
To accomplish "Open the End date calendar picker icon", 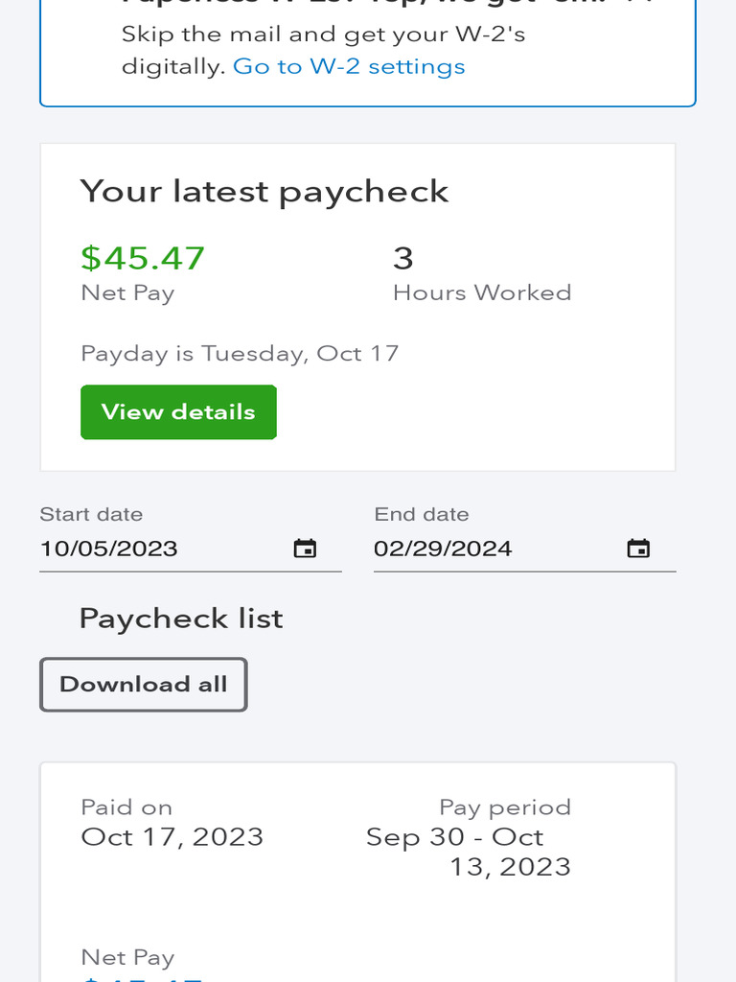I will point(638,549).
